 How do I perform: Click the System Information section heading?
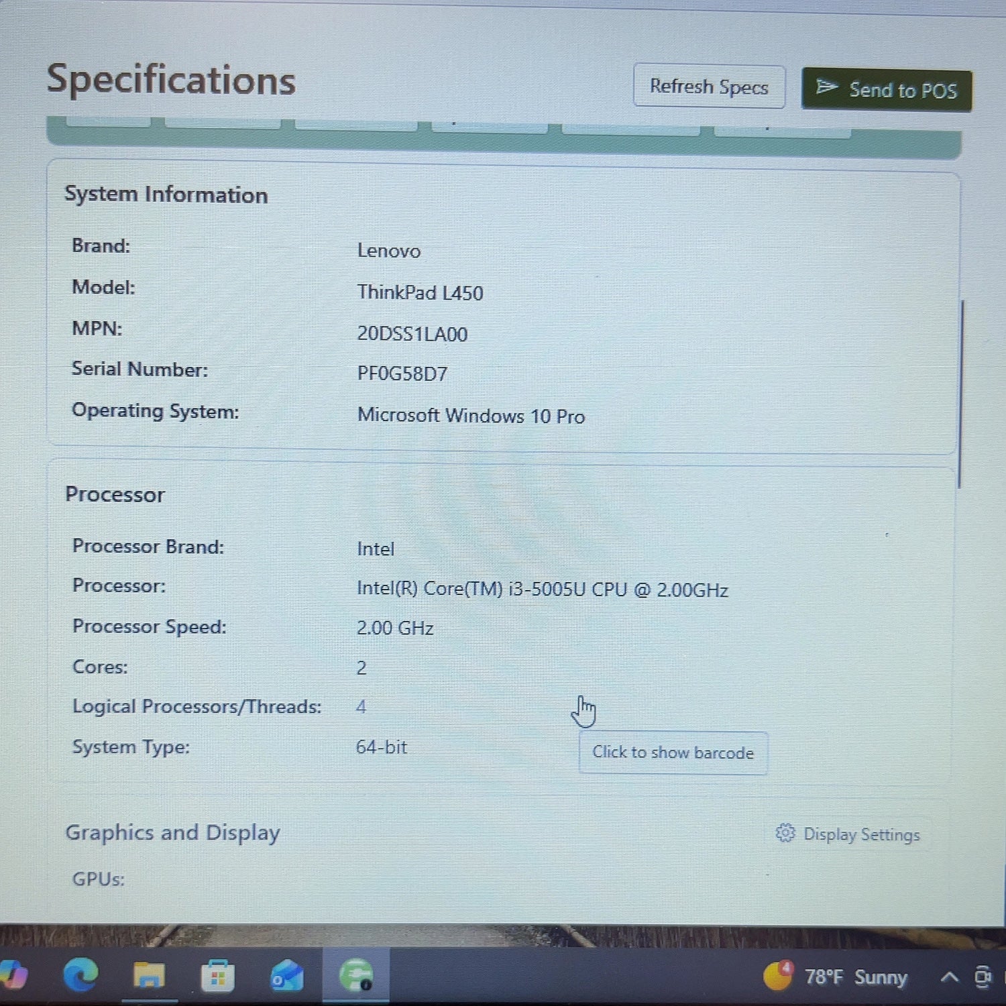[166, 194]
